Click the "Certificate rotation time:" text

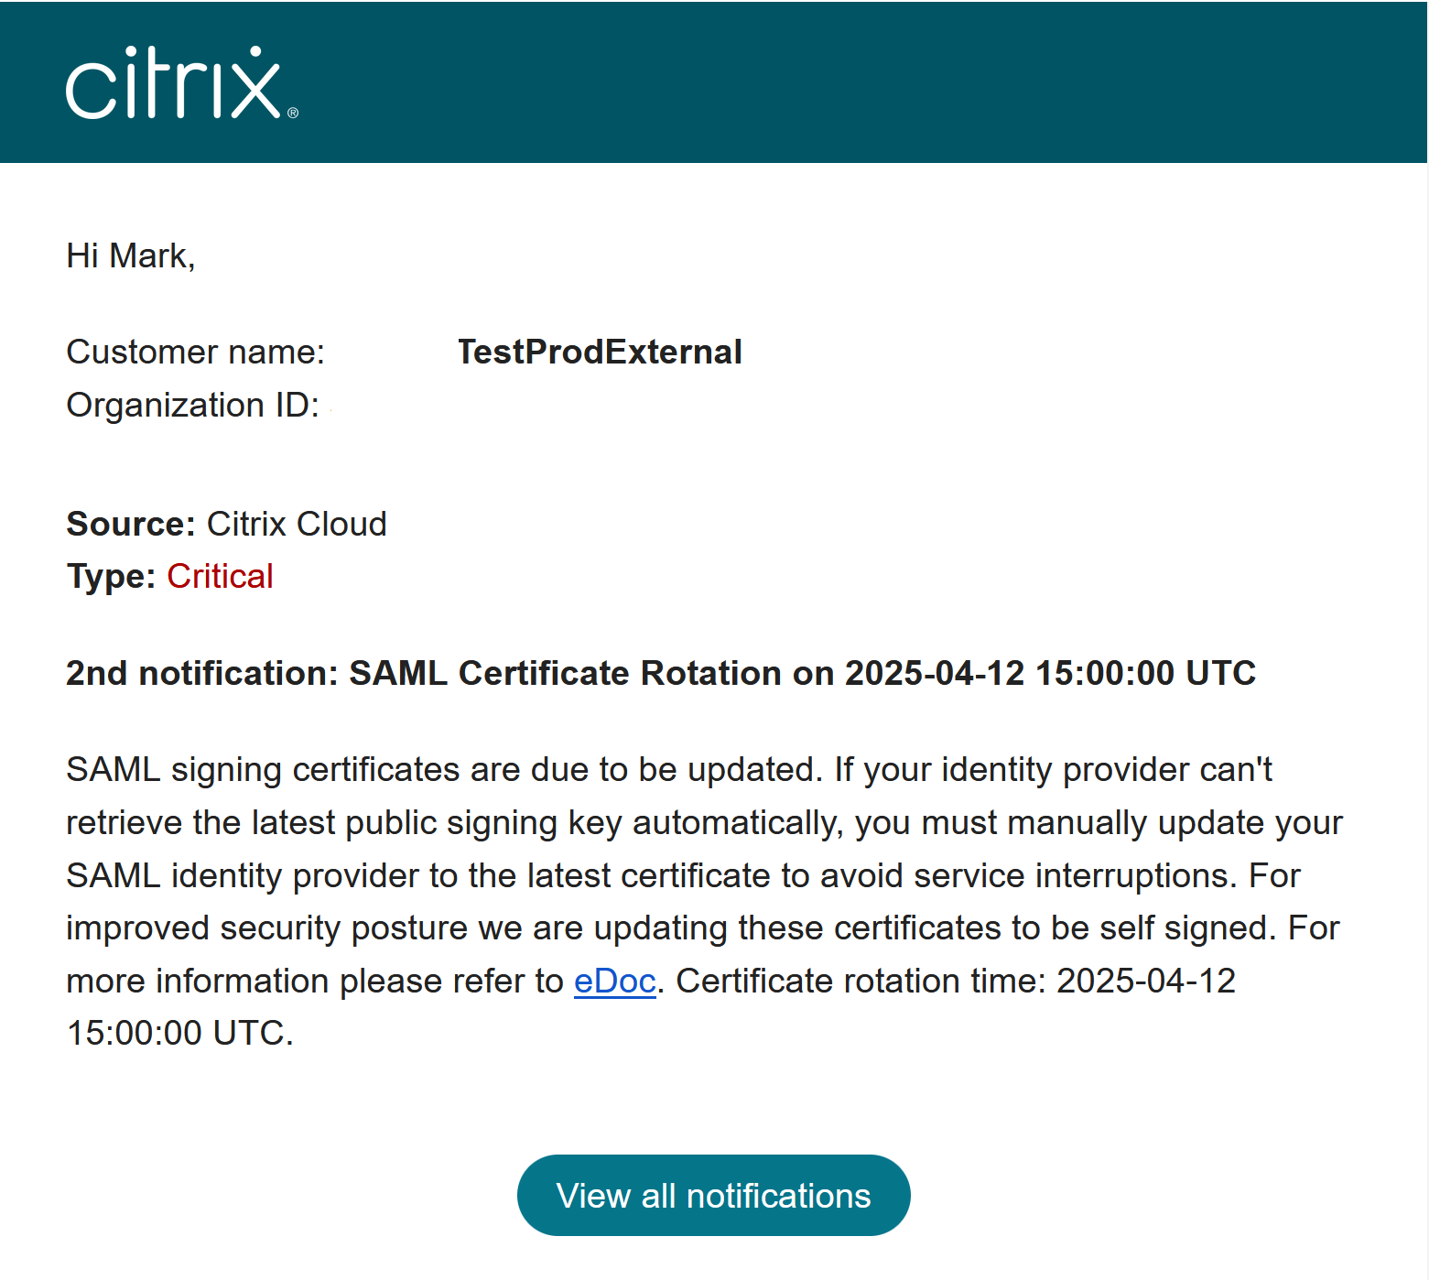861,982
